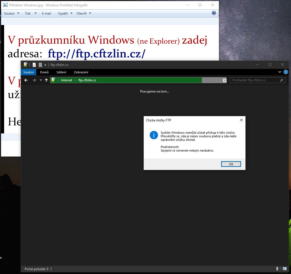Open Tisk menu in Photo Viewer

[31, 13]
